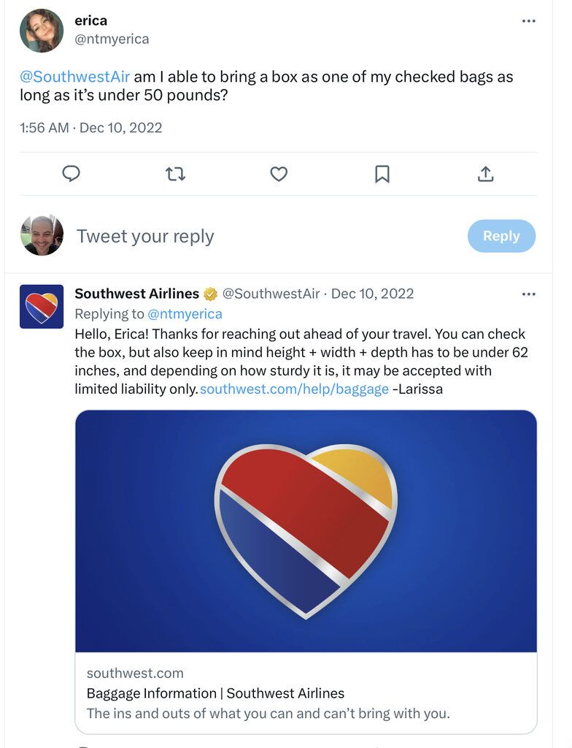This screenshot has height=748, width=572.
Task: Open more options on Southwest Airlines reply
Action: 529,294
